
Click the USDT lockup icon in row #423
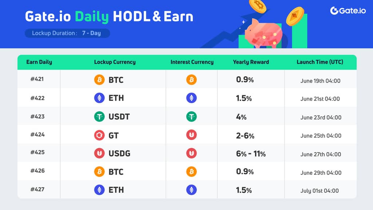pos(99,117)
